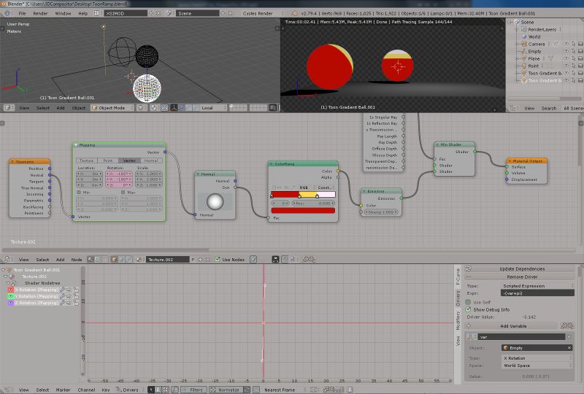The width and height of the screenshot is (584, 394).
Task: Lock the Y Rotation channel
Action: pyautogui.click(x=77, y=296)
